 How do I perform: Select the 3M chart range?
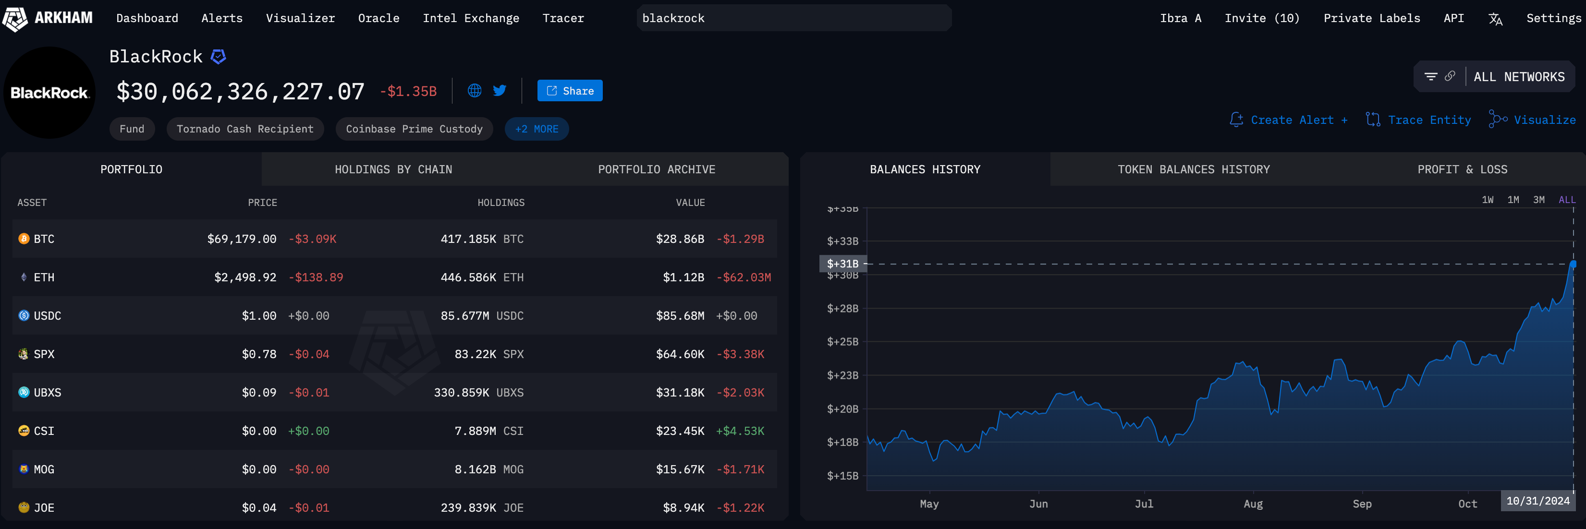click(1538, 200)
